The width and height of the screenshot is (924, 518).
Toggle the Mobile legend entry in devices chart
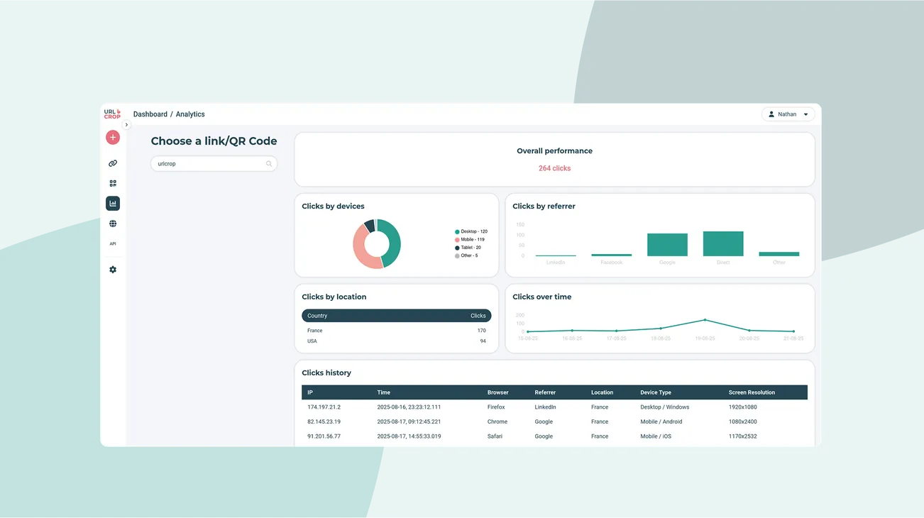tap(471, 240)
